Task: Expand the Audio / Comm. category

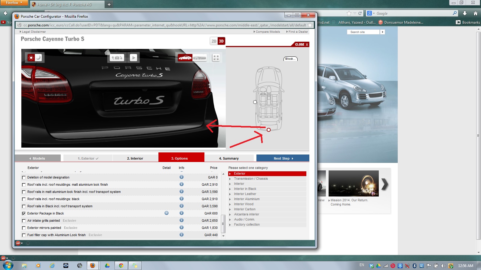Action: click(x=244, y=219)
